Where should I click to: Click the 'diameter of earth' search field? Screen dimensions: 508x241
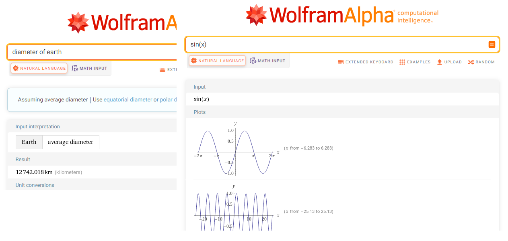click(93, 52)
